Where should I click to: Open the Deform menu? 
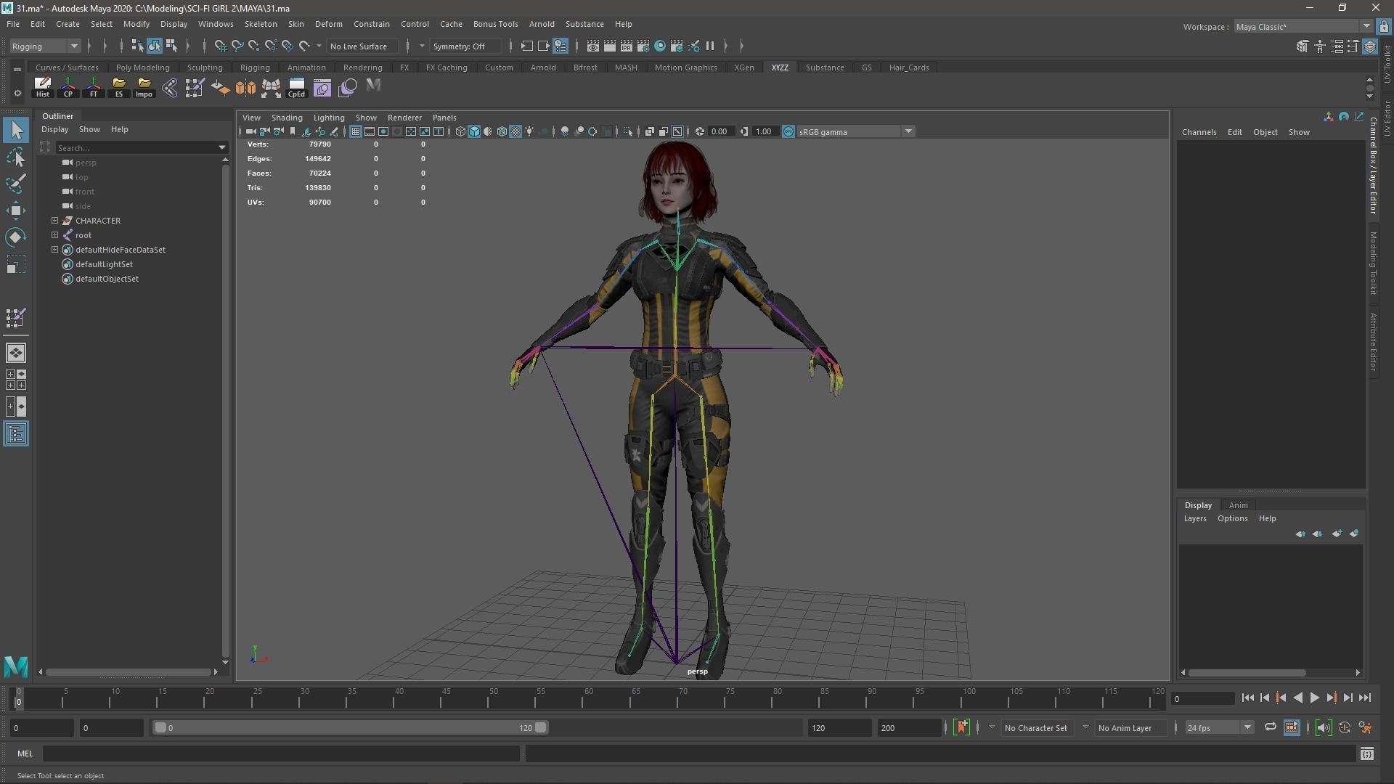point(328,24)
